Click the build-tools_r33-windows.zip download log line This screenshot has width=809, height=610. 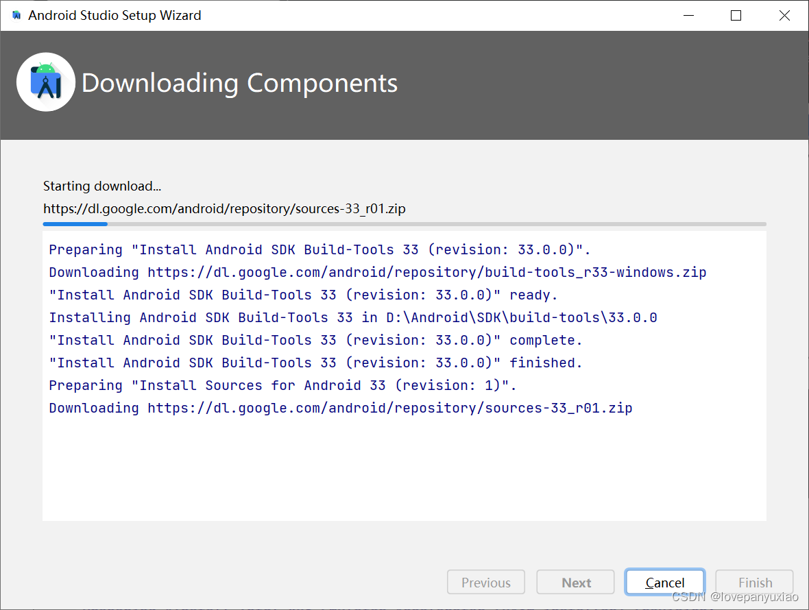point(378,272)
